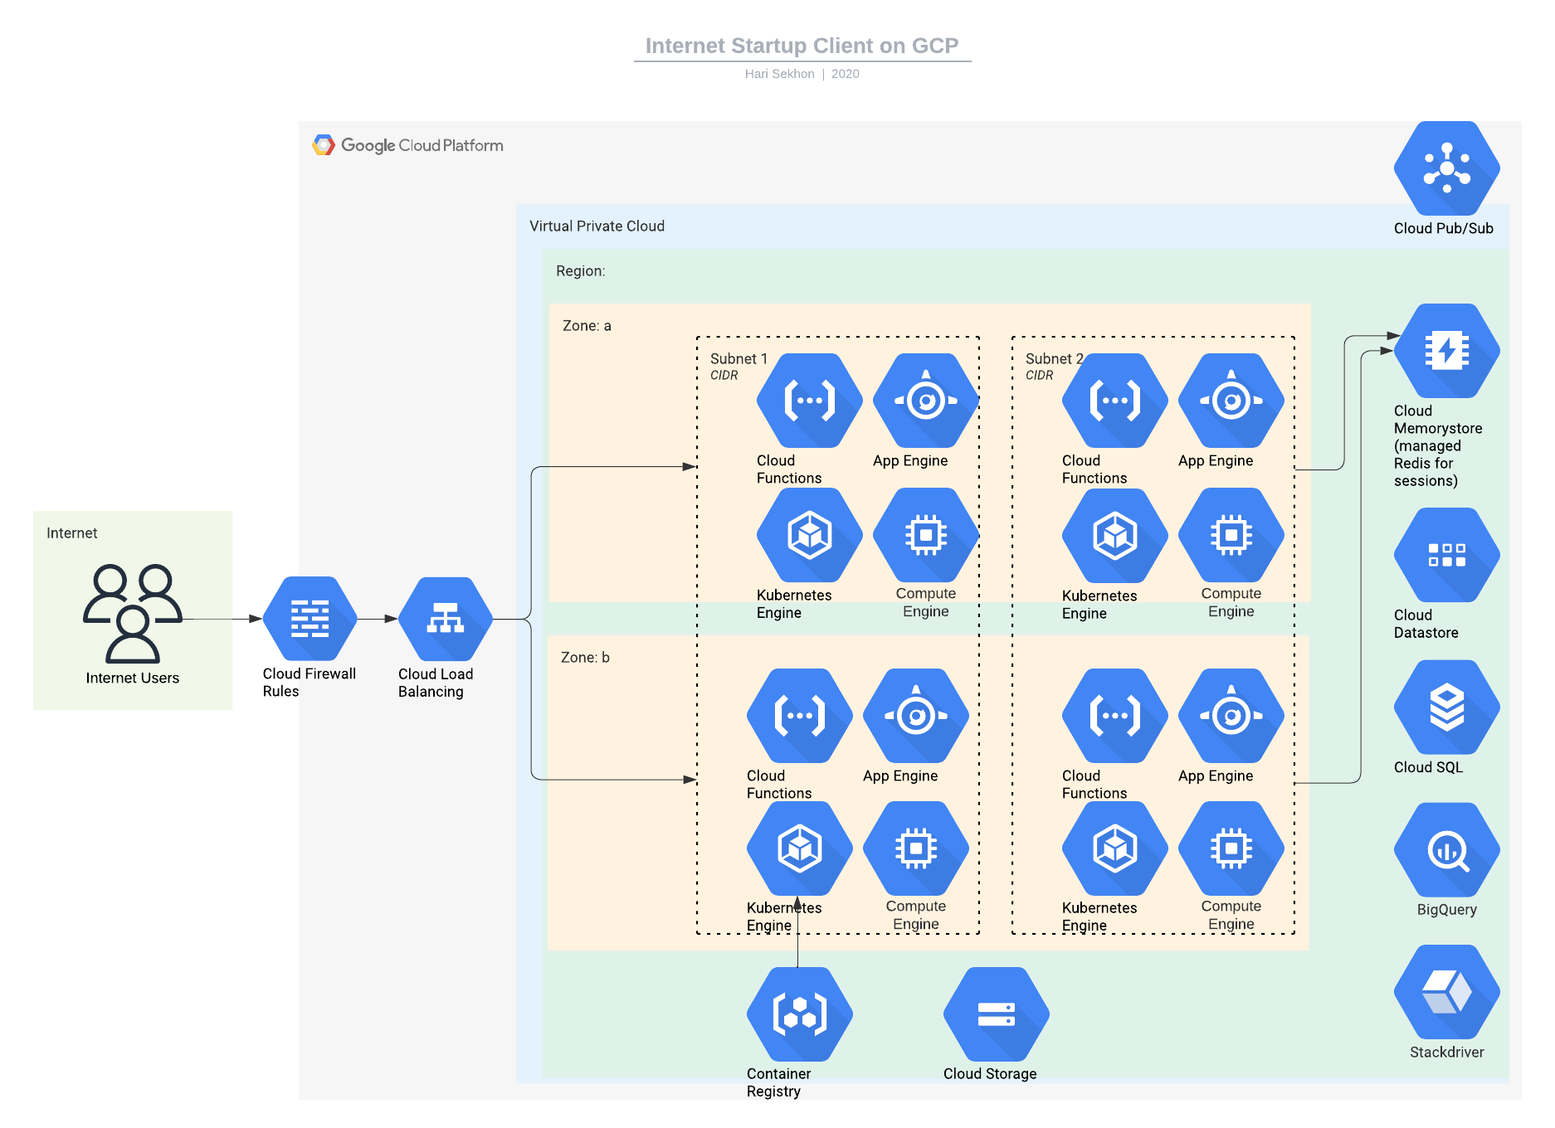Click Compute Engine icon in Zone b Subnet 2
The height and width of the screenshot is (1128, 1555).
click(1231, 848)
